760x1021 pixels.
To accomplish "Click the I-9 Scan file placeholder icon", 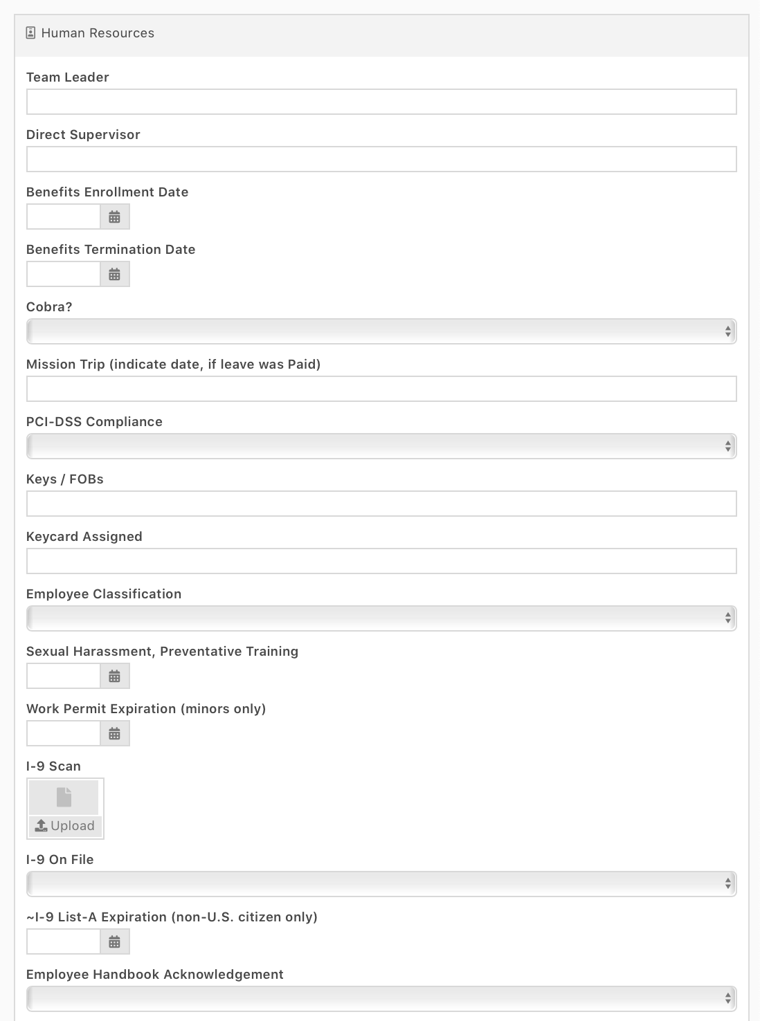I will tap(64, 797).
